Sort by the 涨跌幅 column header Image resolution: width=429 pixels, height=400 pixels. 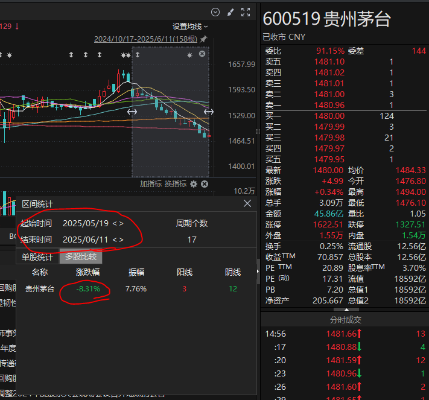tap(88, 272)
